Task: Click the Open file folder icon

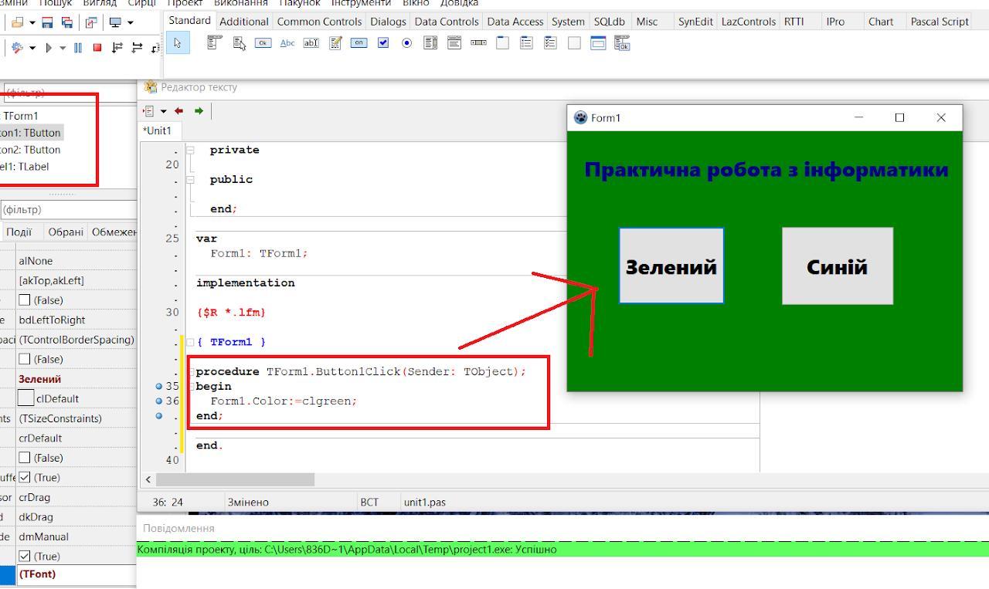Action: click(17, 23)
